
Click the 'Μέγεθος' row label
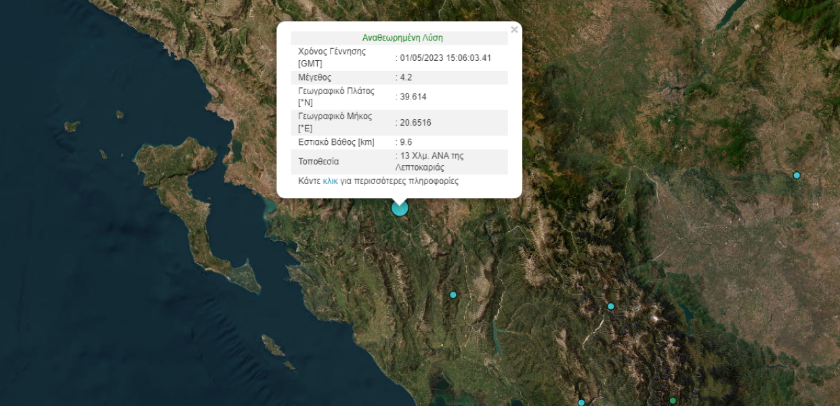pos(315,77)
